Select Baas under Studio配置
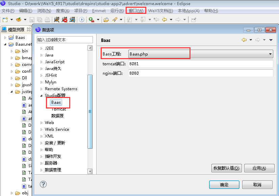This screenshot has height=196, width=279. 56,102
